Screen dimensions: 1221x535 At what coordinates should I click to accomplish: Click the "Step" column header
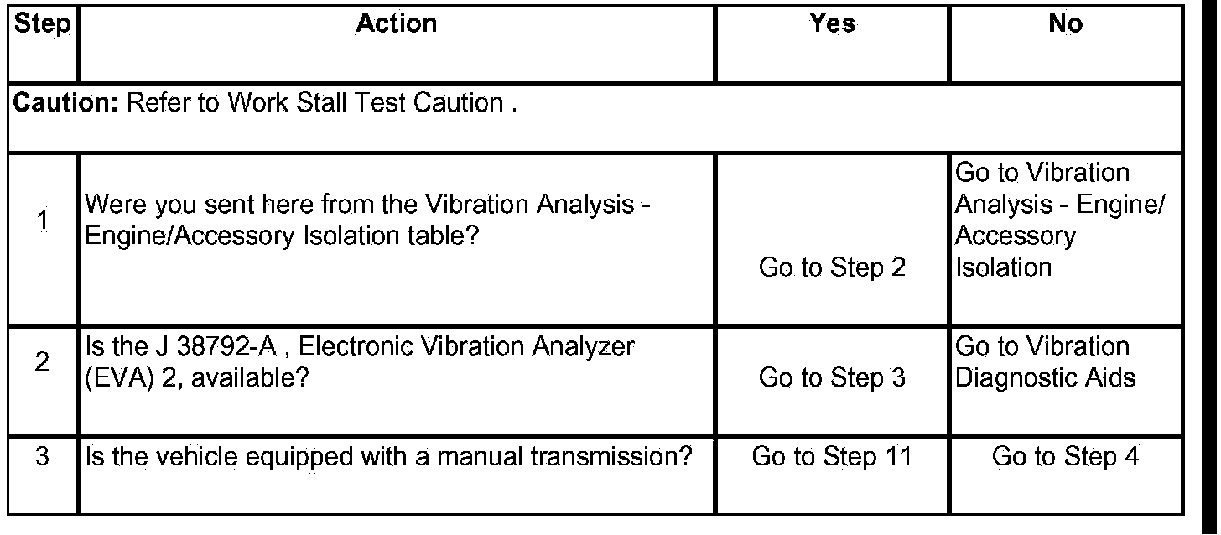44,24
